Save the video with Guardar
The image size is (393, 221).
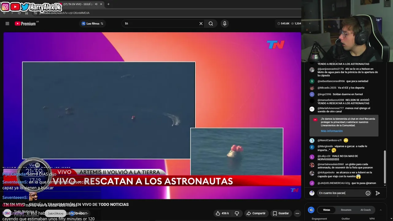(281, 213)
